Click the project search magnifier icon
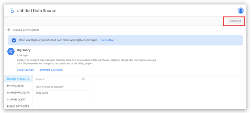 coord(84,79)
